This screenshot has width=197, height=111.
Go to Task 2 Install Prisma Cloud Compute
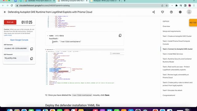176,43
